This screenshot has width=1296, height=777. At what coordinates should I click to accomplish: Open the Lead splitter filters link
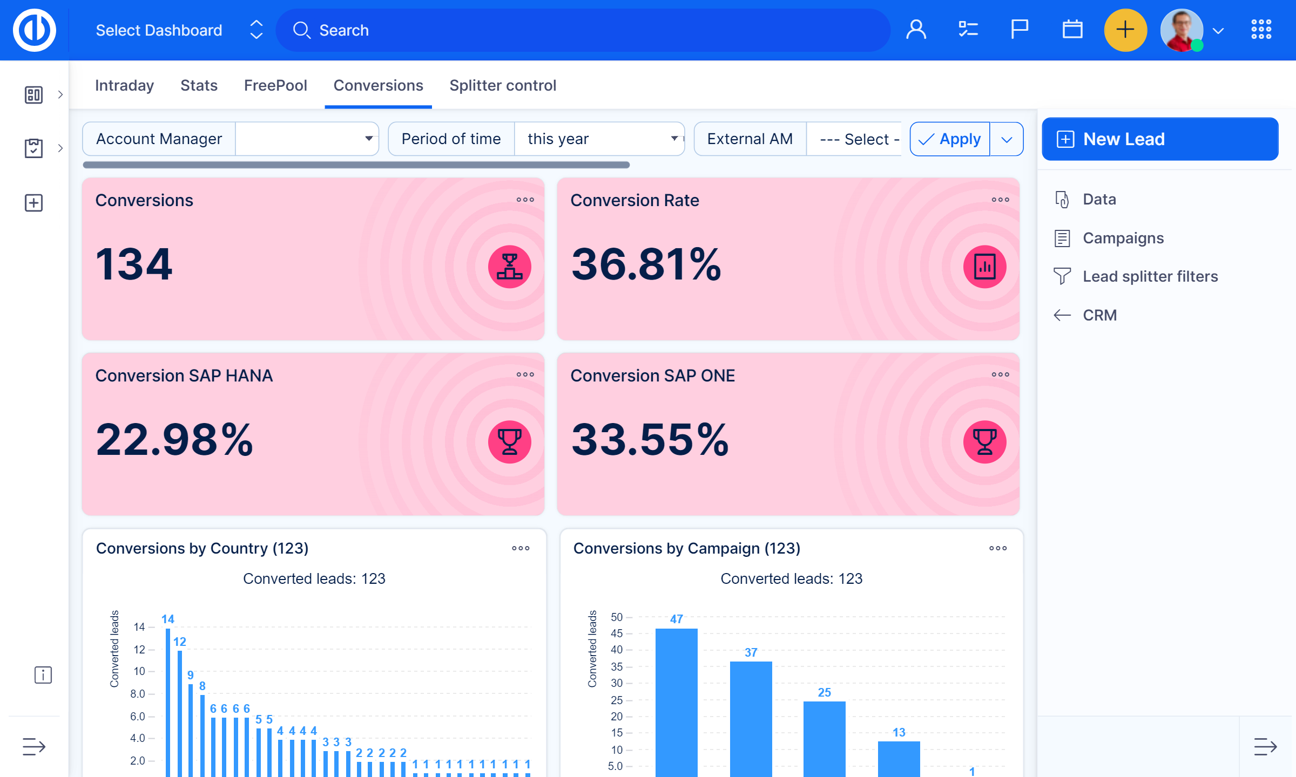tap(1150, 277)
